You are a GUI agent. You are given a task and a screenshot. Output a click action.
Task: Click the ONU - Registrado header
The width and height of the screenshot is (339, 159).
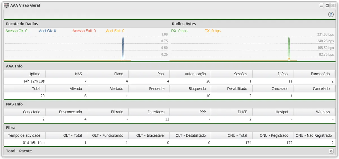click(273, 135)
